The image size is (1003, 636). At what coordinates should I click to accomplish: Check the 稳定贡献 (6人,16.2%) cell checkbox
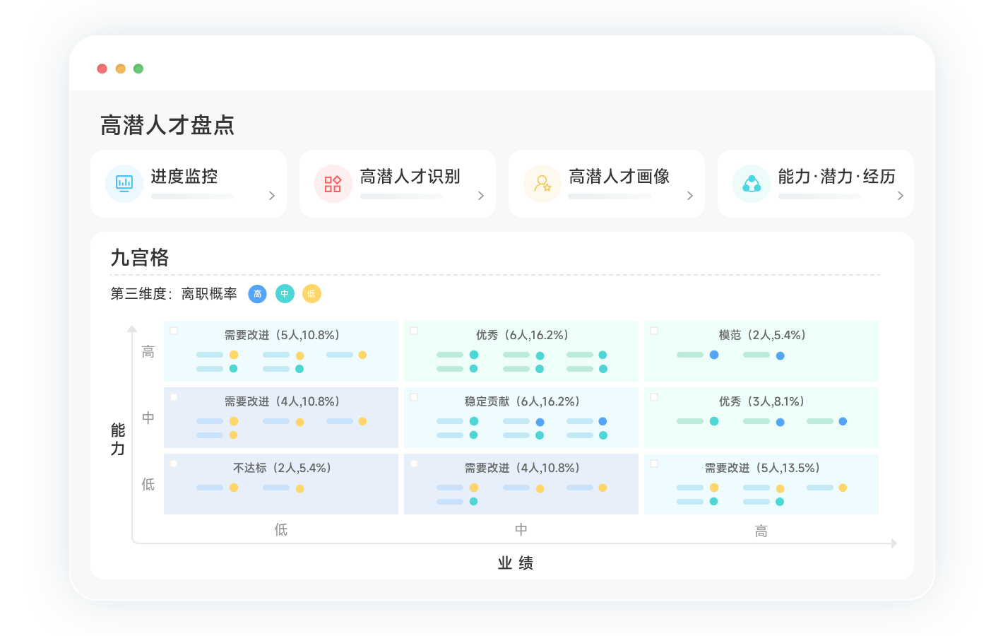(414, 397)
